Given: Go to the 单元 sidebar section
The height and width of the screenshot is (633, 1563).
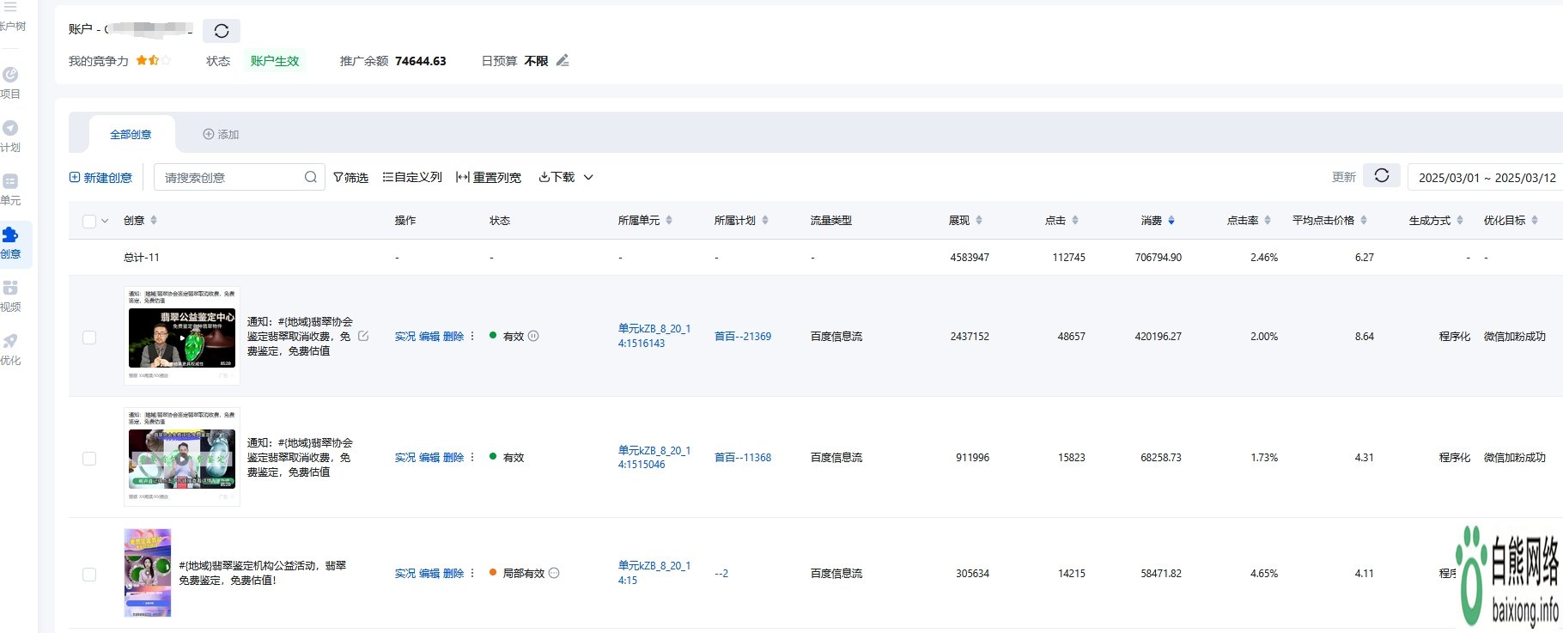Looking at the screenshot, I should 10,189.
